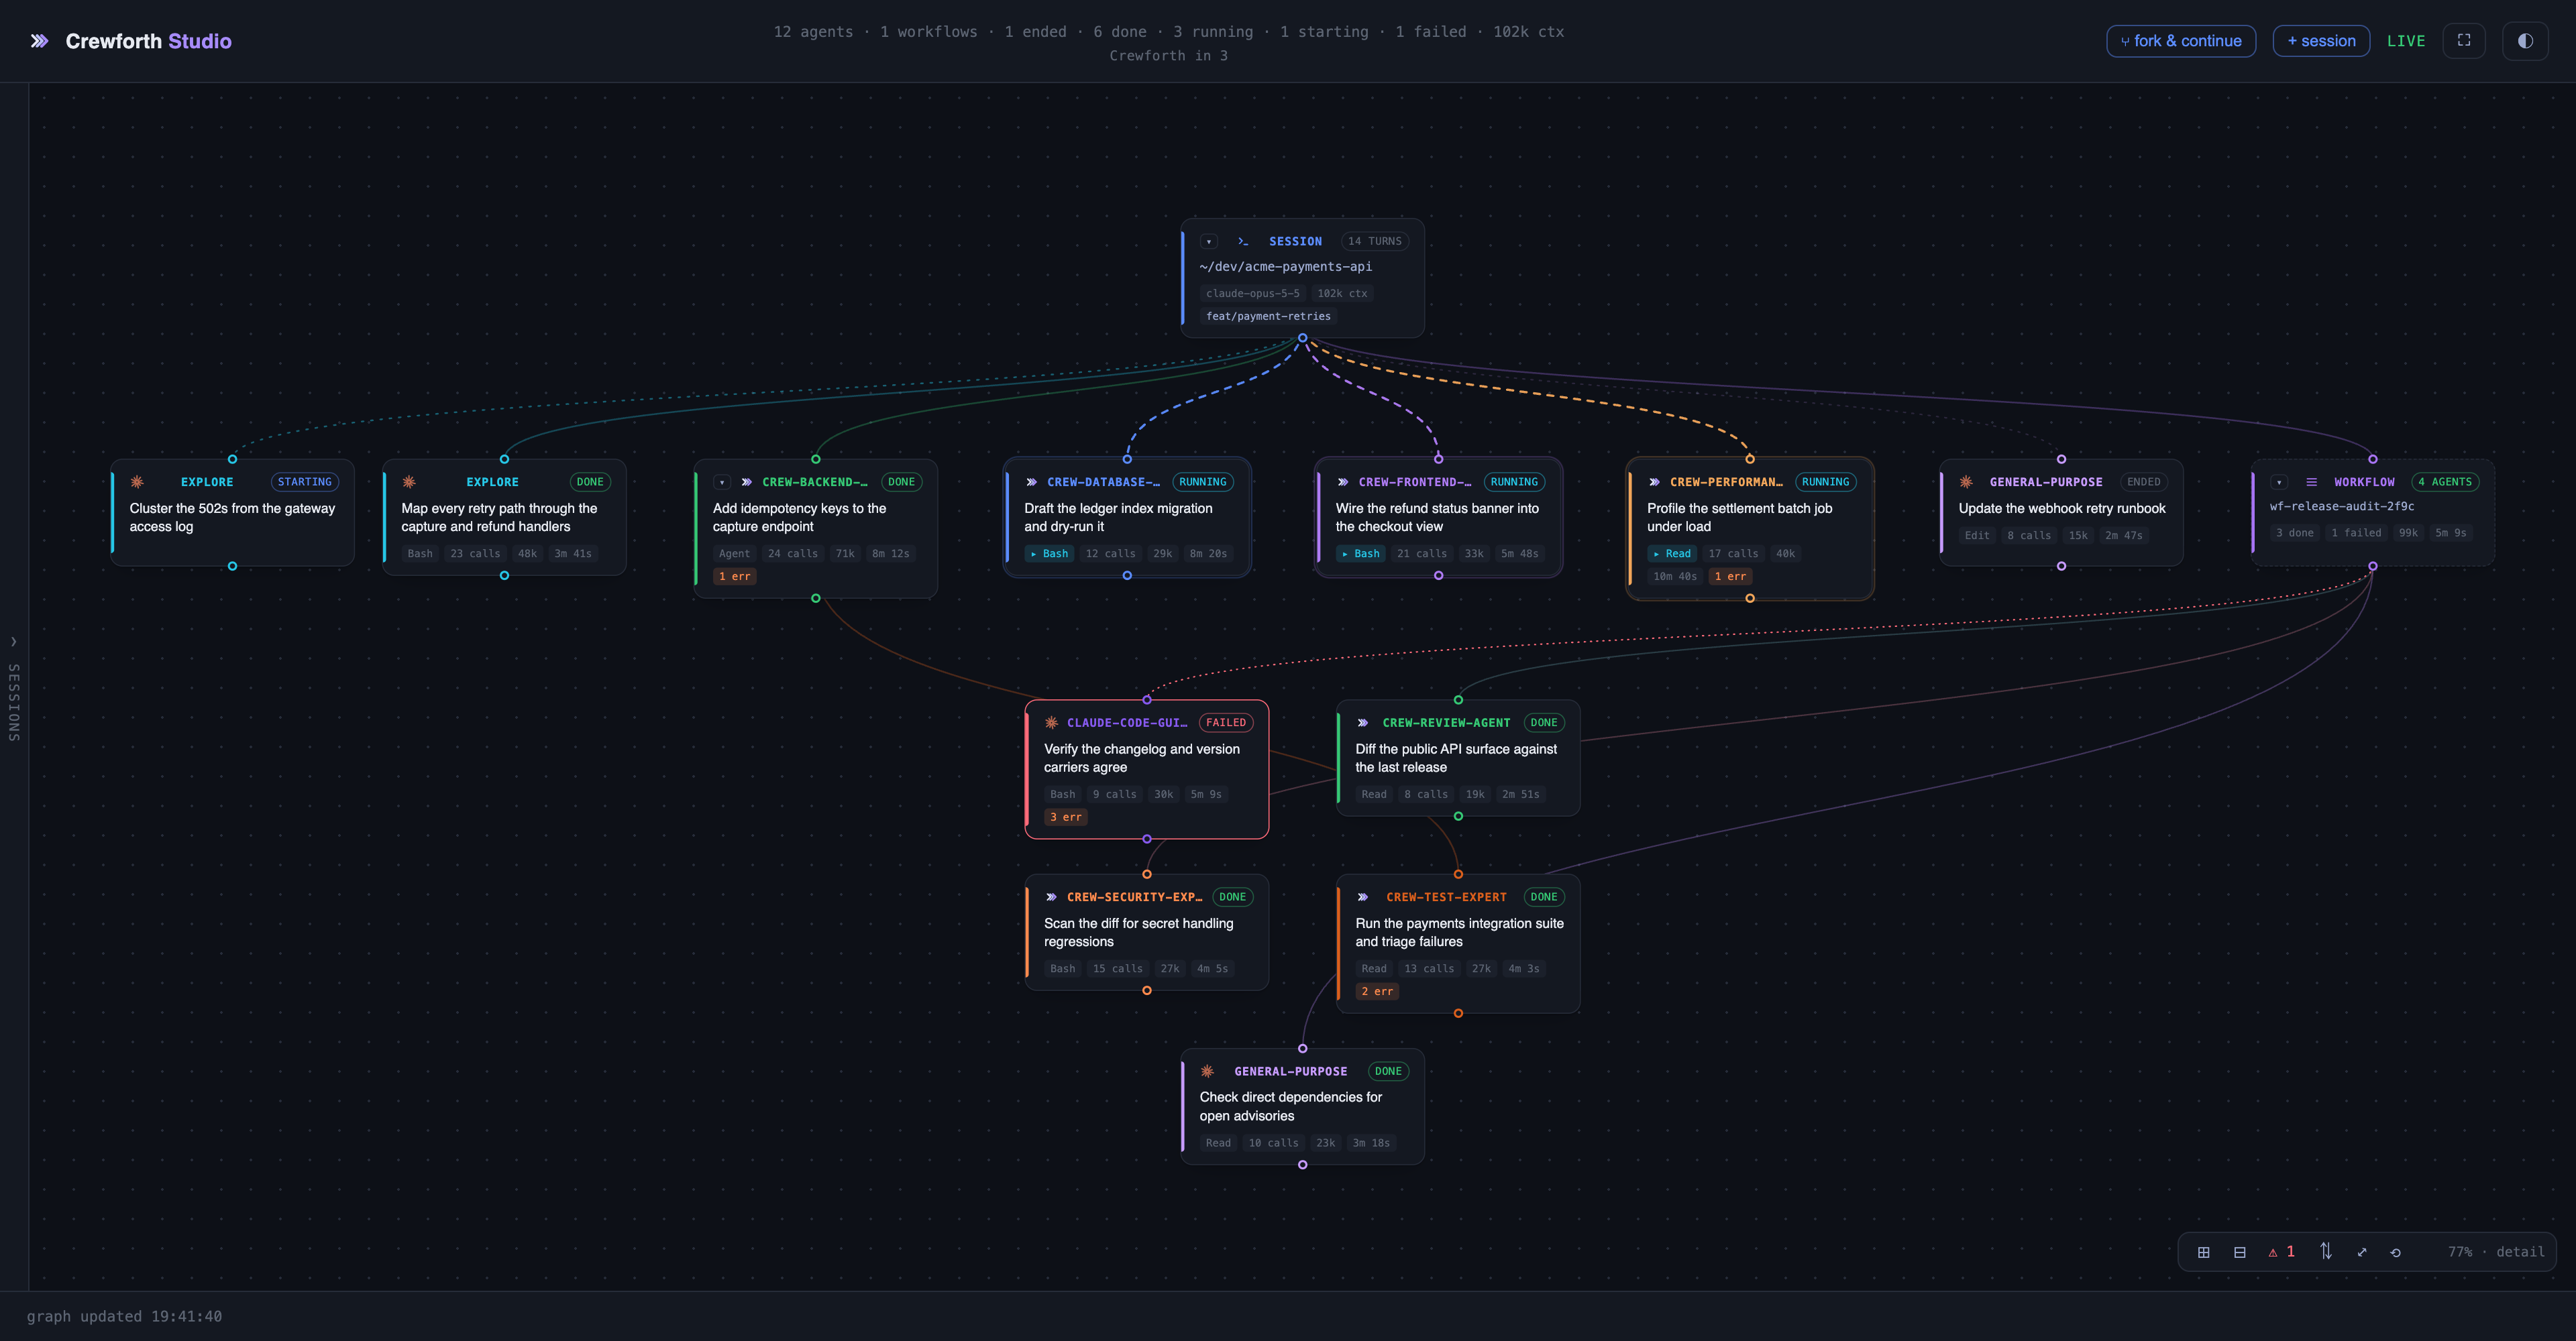Screen dimensions: 2576x1341
Task: Click the stacked rows layout icon
Action: 2240,1252
